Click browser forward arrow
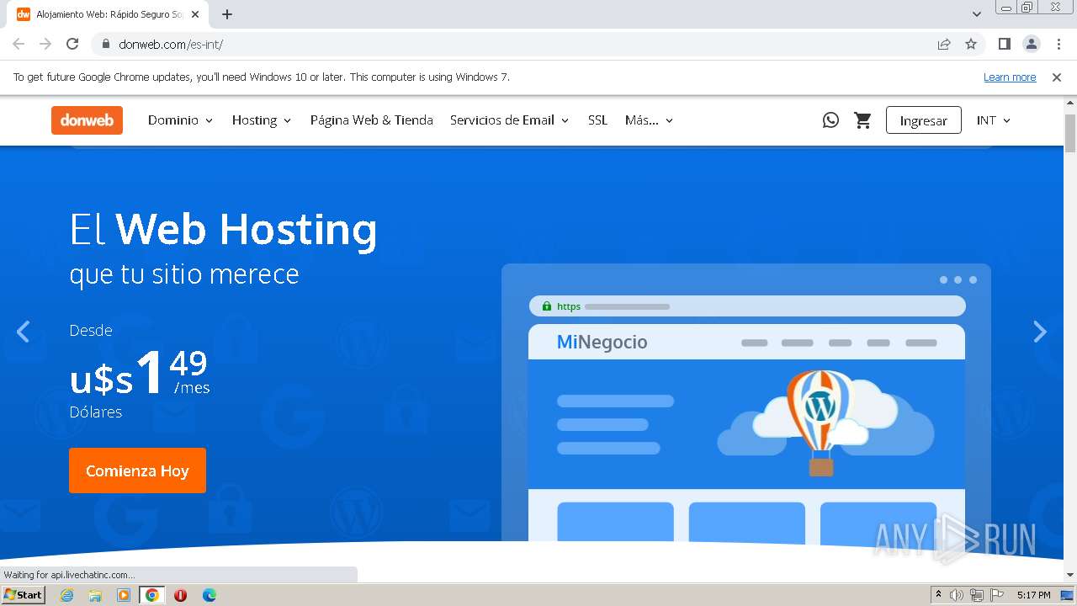This screenshot has width=1077, height=606. pyautogui.click(x=45, y=44)
